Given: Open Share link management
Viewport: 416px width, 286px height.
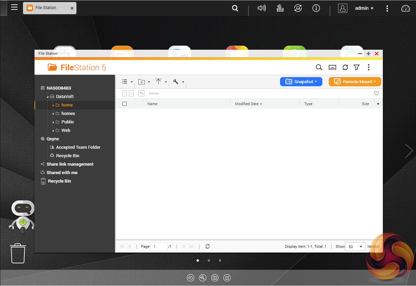Looking at the screenshot, I should click(70, 164).
